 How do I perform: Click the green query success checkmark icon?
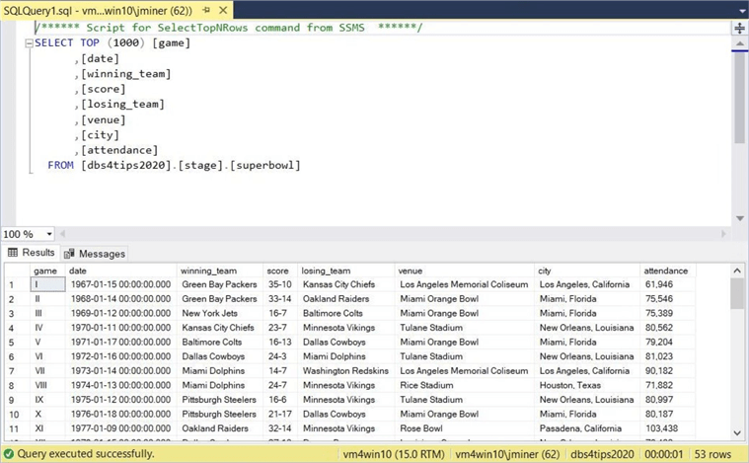click(x=9, y=454)
